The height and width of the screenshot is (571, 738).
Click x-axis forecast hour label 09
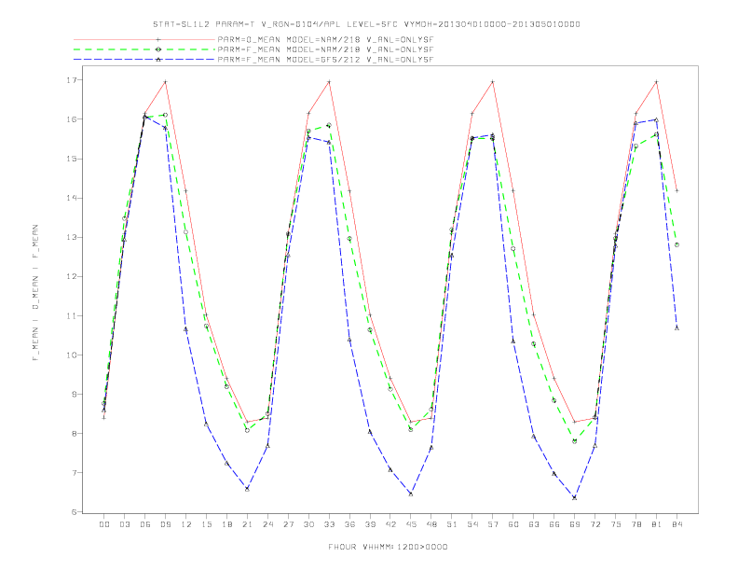(x=165, y=524)
